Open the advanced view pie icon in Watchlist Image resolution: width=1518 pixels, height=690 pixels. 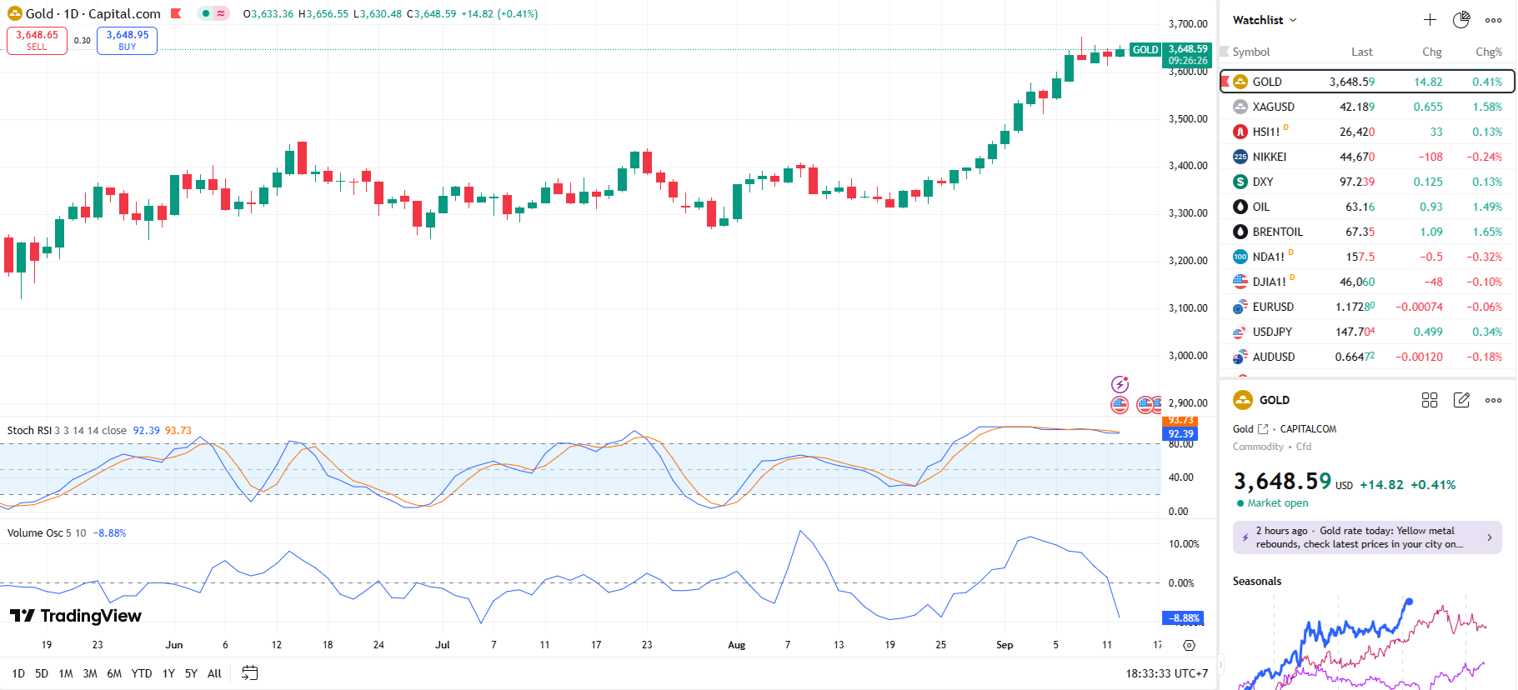(x=1461, y=20)
